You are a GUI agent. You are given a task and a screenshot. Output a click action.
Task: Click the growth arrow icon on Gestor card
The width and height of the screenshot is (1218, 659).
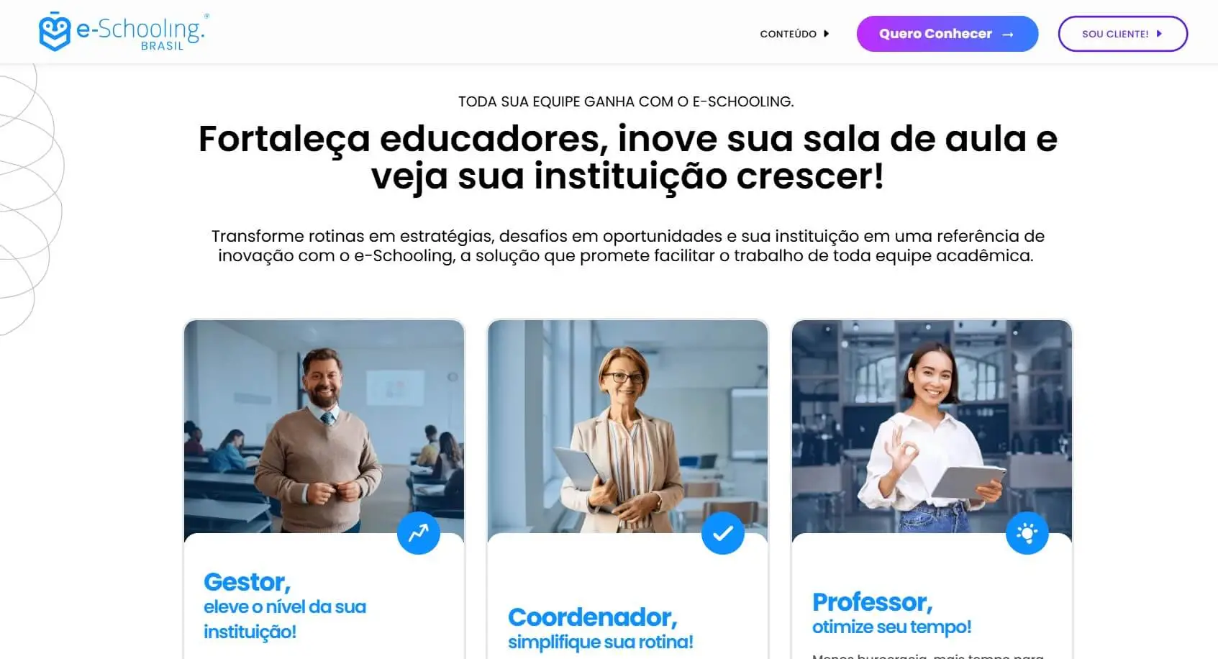point(419,533)
